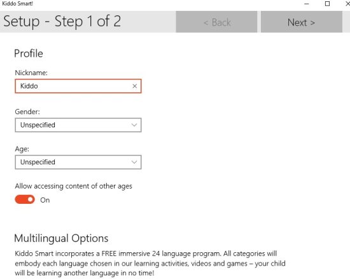
Task: Click the Gender dropdown chevron arrow
Action: point(134,125)
